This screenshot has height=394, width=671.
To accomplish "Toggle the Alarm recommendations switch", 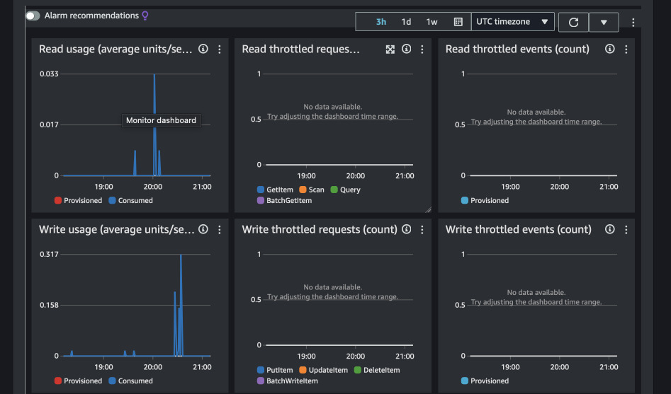I will point(33,16).
